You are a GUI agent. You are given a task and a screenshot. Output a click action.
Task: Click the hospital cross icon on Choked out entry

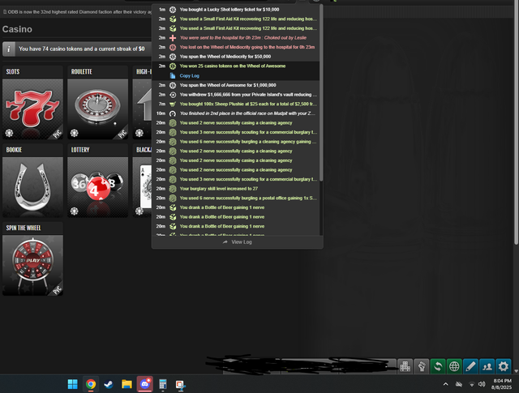click(173, 38)
